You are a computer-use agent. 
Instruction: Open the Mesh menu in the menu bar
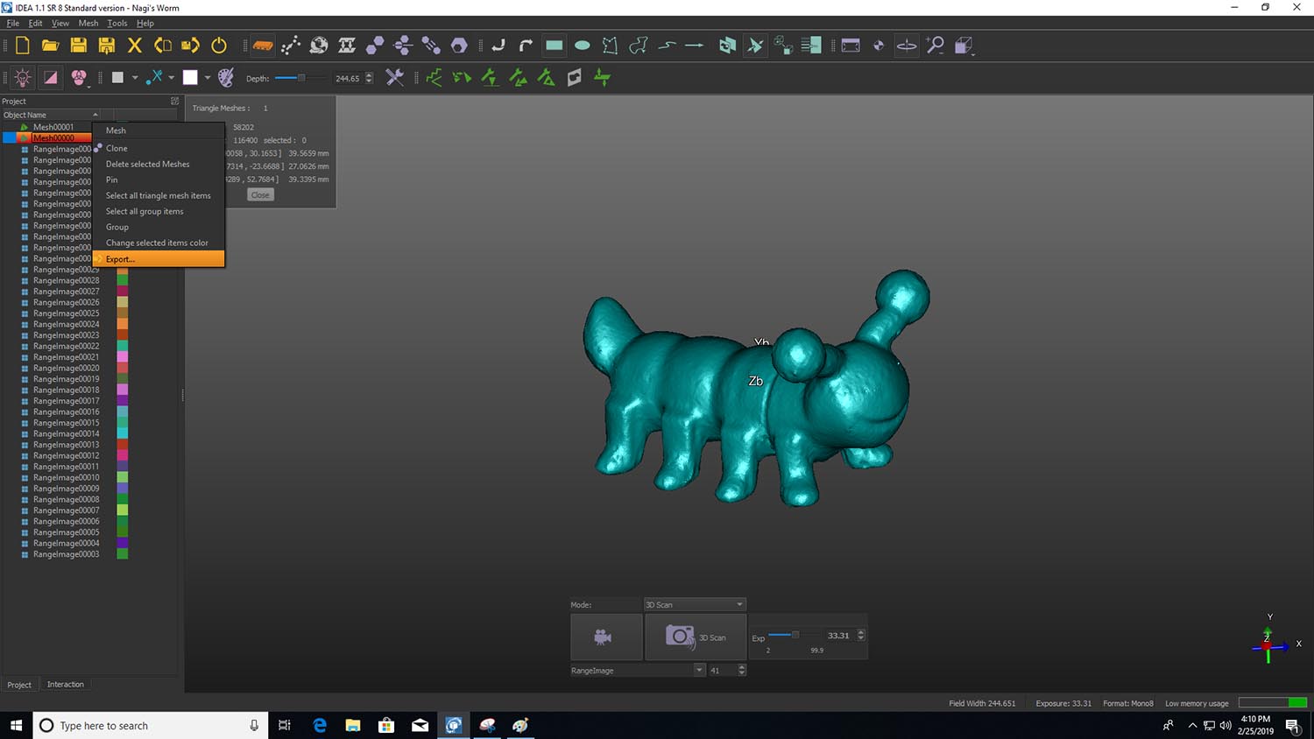pos(88,24)
